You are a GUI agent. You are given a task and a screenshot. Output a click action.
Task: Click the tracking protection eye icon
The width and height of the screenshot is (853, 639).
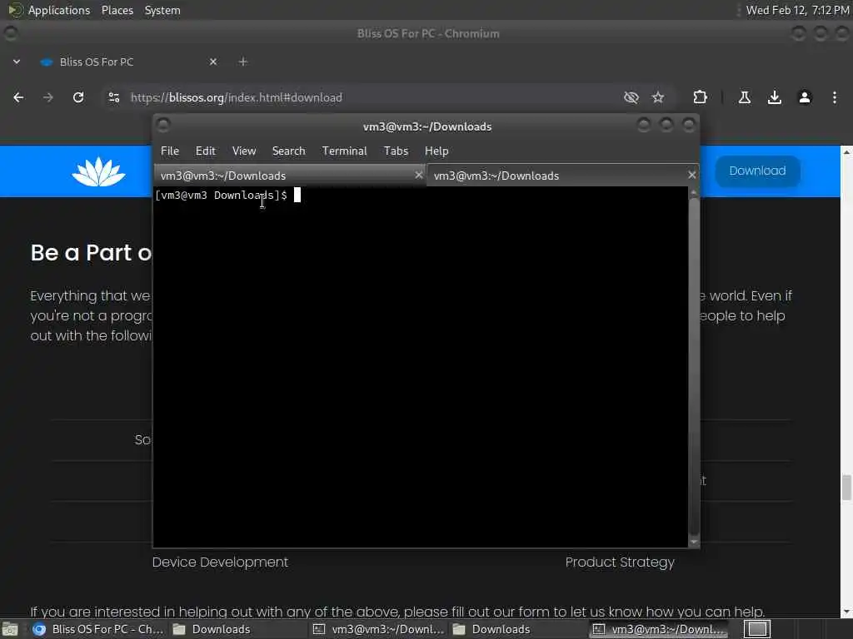(631, 97)
